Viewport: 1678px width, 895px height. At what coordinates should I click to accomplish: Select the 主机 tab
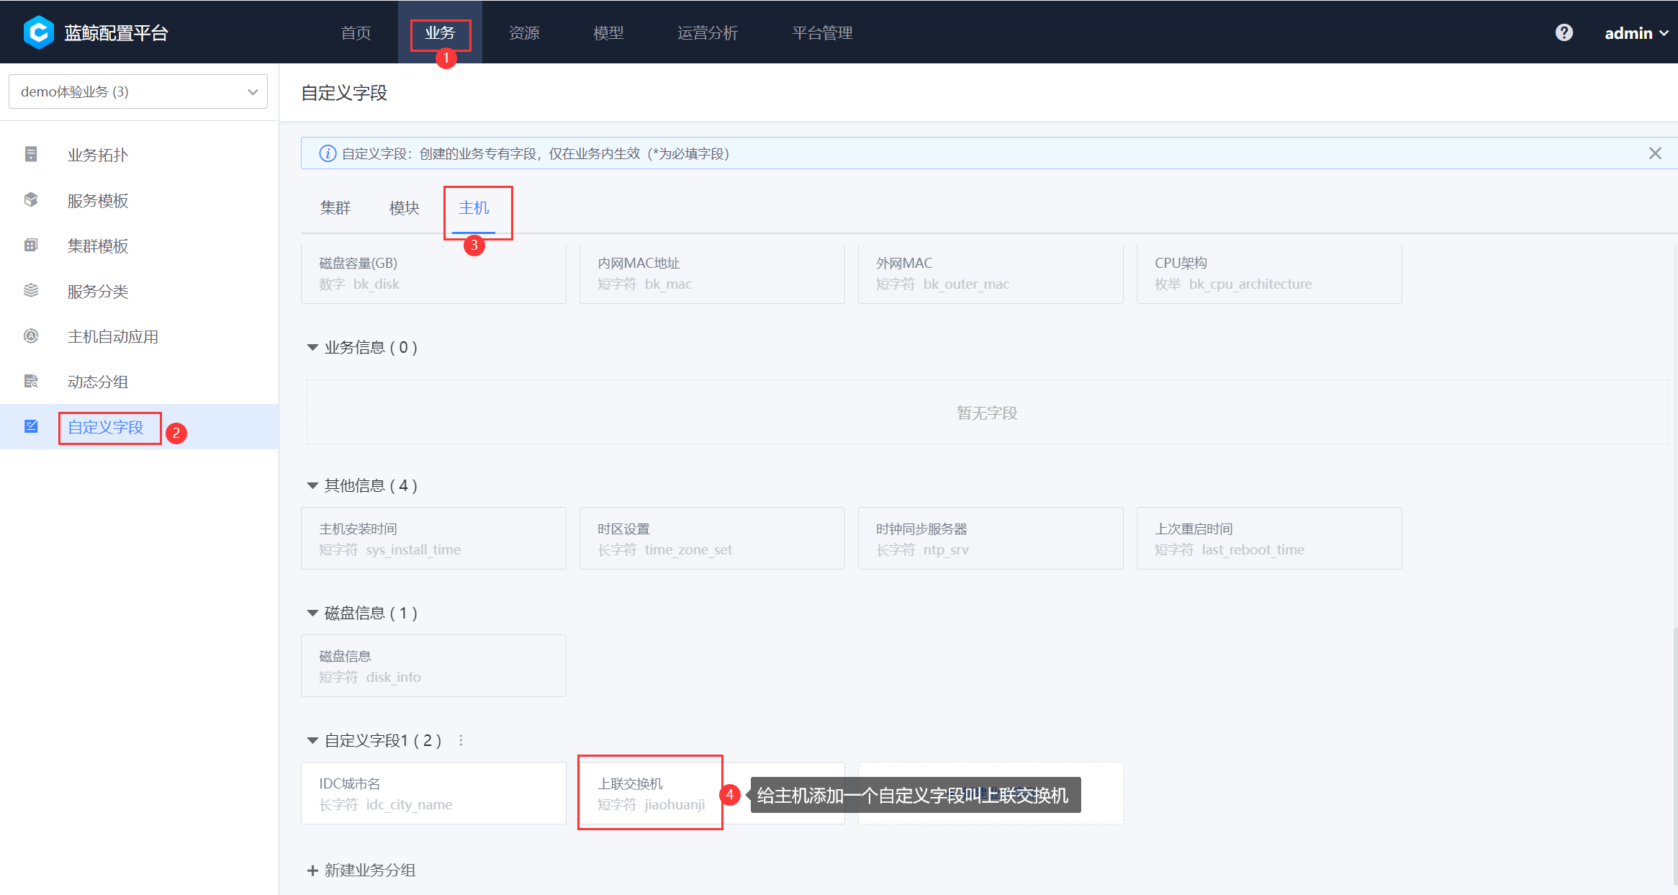[x=474, y=208]
